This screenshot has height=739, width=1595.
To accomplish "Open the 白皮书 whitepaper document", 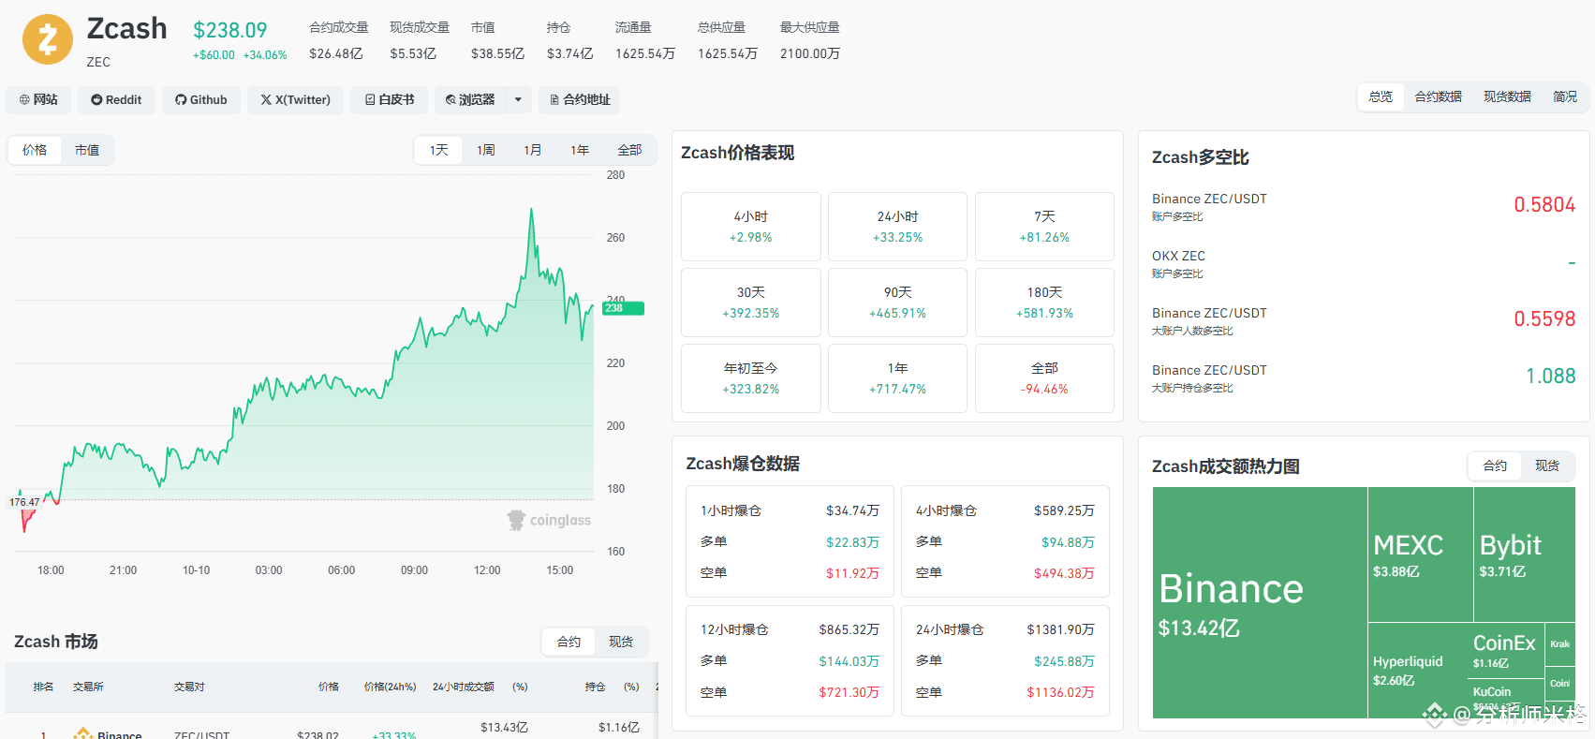I will coord(389,100).
